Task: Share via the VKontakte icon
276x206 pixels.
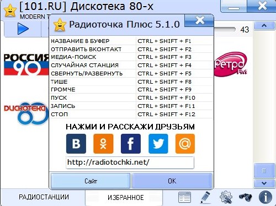Action: click(x=76, y=144)
